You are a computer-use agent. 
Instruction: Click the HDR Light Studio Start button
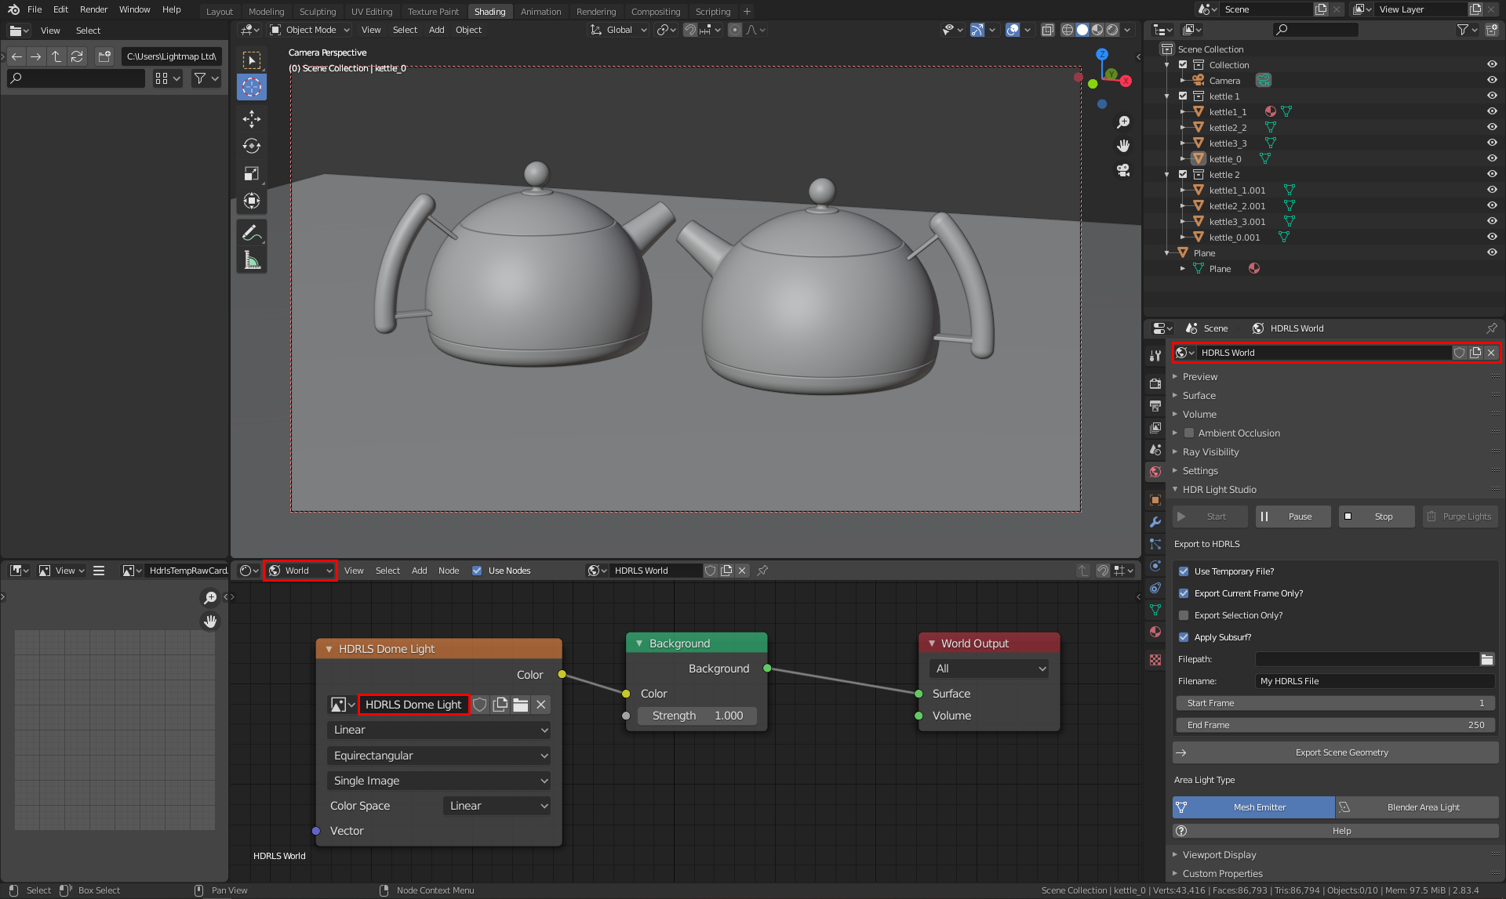point(1210,516)
